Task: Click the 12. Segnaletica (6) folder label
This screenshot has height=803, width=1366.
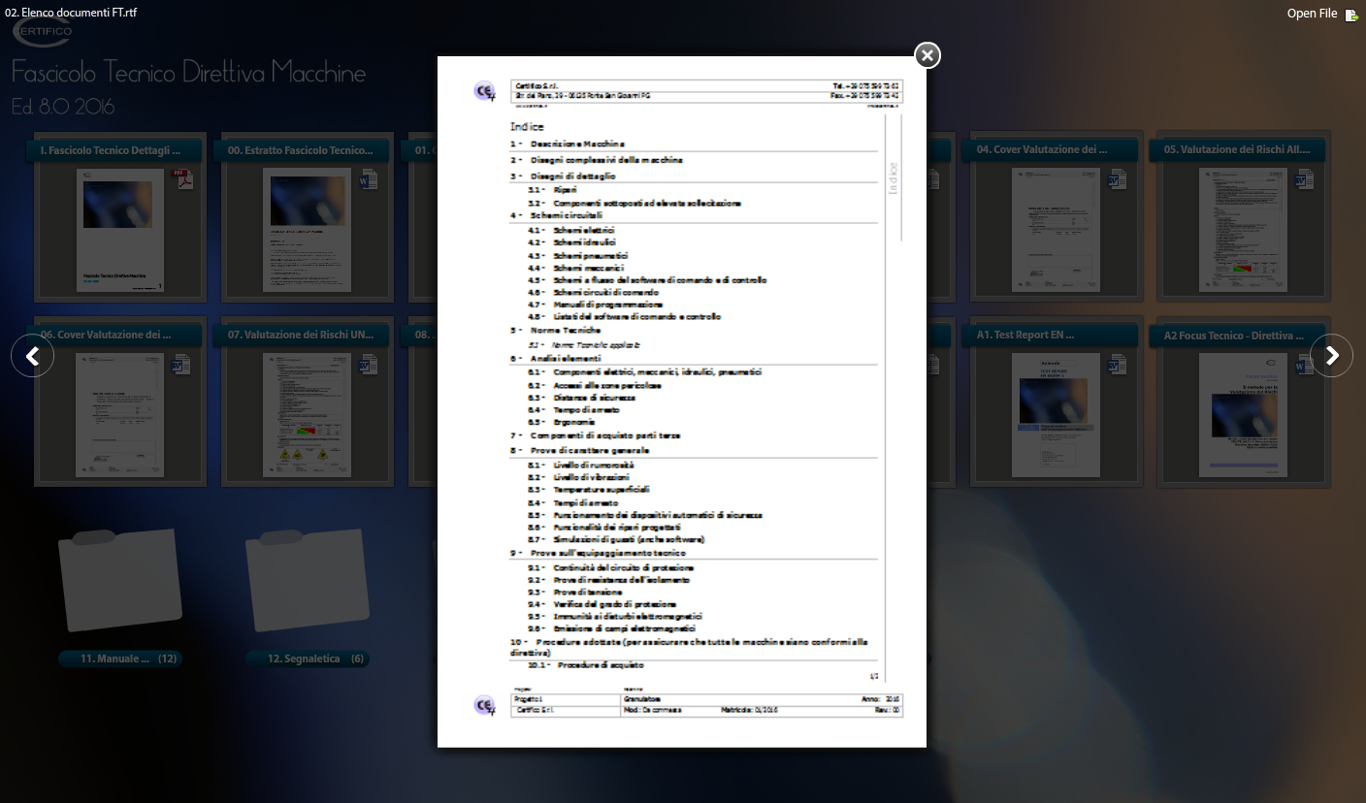Action: point(307,658)
